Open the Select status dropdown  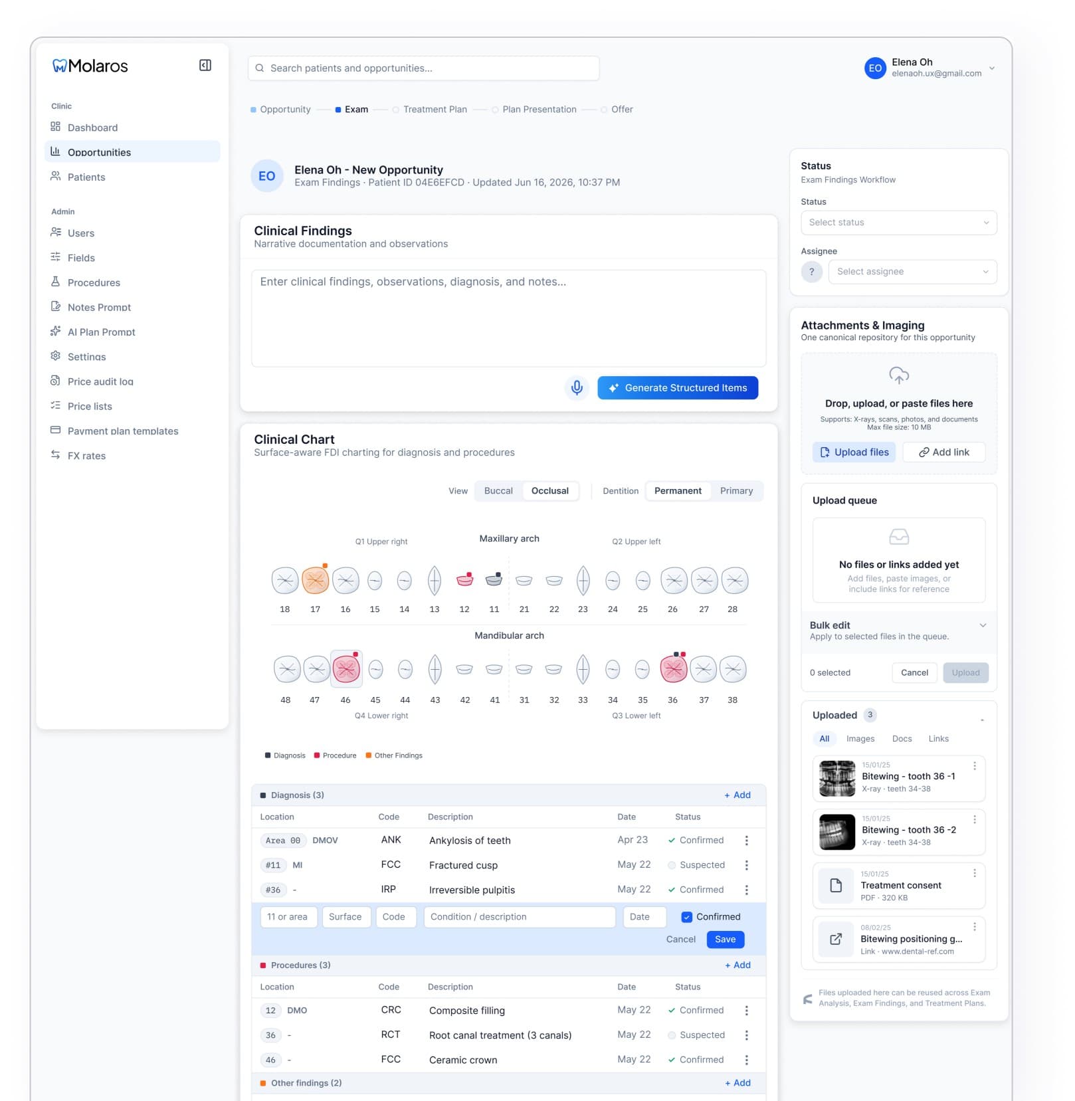tap(898, 223)
